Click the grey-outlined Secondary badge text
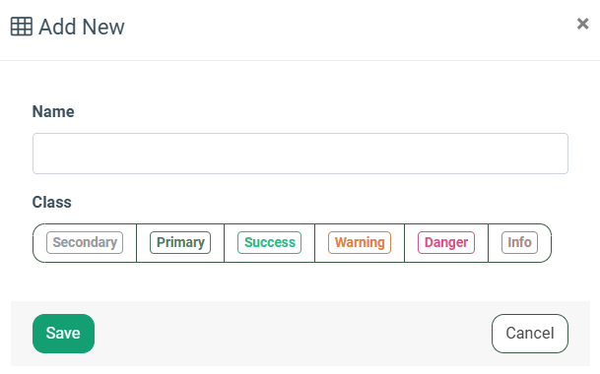The width and height of the screenshot is (600, 374). point(85,242)
